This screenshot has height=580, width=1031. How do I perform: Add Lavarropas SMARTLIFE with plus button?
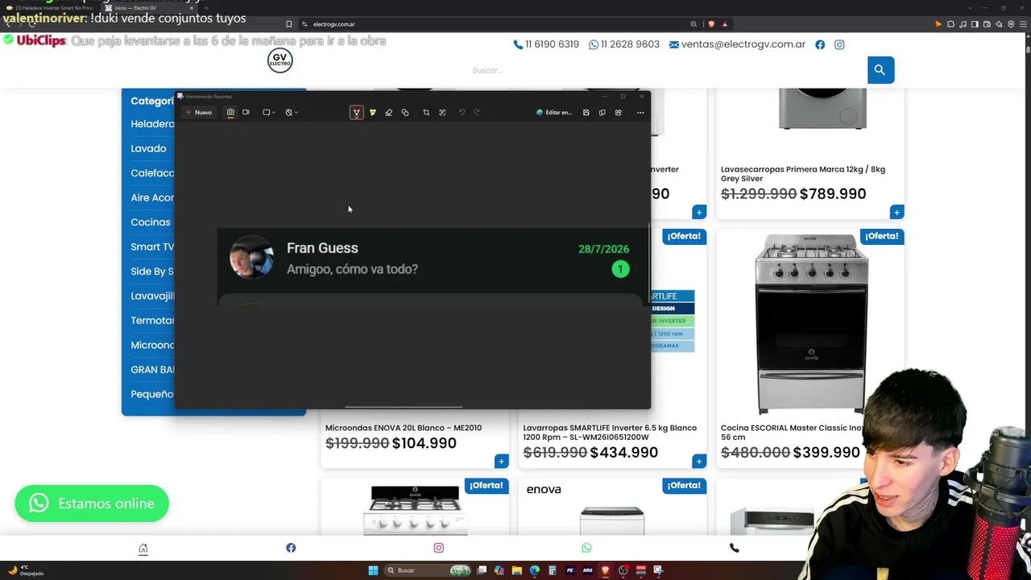(x=699, y=461)
